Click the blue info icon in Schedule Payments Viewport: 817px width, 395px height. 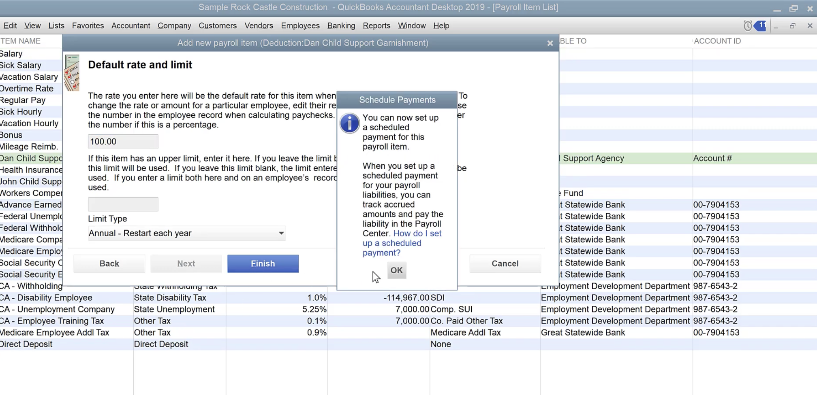(x=349, y=123)
